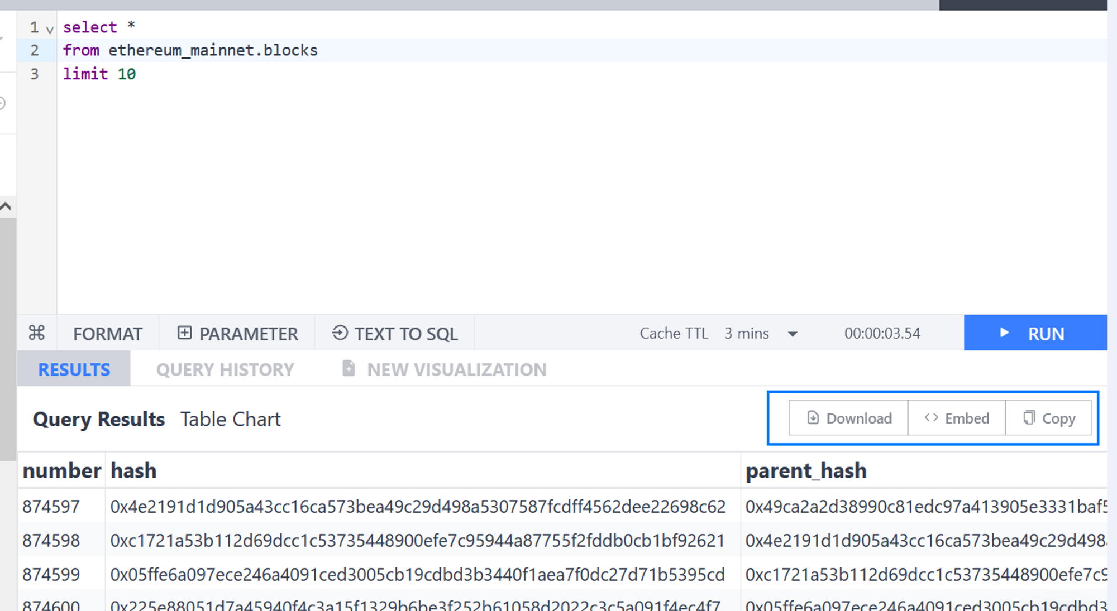The height and width of the screenshot is (611, 1117).
Task: Select the RESULTS tab
Action: [x=74, y=369]
